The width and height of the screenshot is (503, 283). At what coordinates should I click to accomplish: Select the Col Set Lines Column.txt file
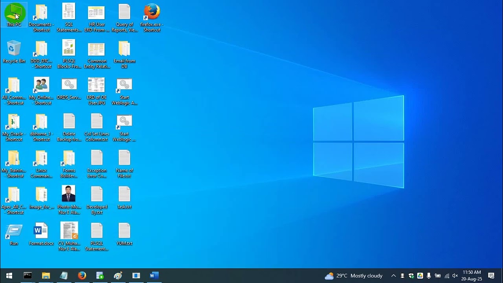[x=97, y=128]
